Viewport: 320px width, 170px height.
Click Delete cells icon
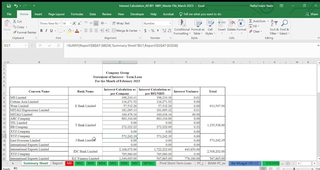[232, 23]
